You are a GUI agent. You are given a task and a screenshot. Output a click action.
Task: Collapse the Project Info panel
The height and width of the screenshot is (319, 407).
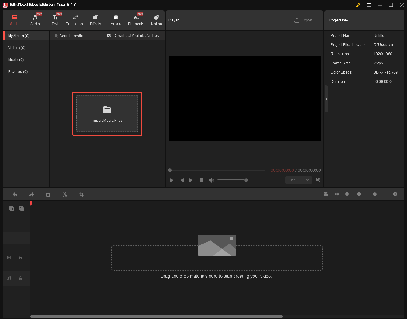coord(326,99)
